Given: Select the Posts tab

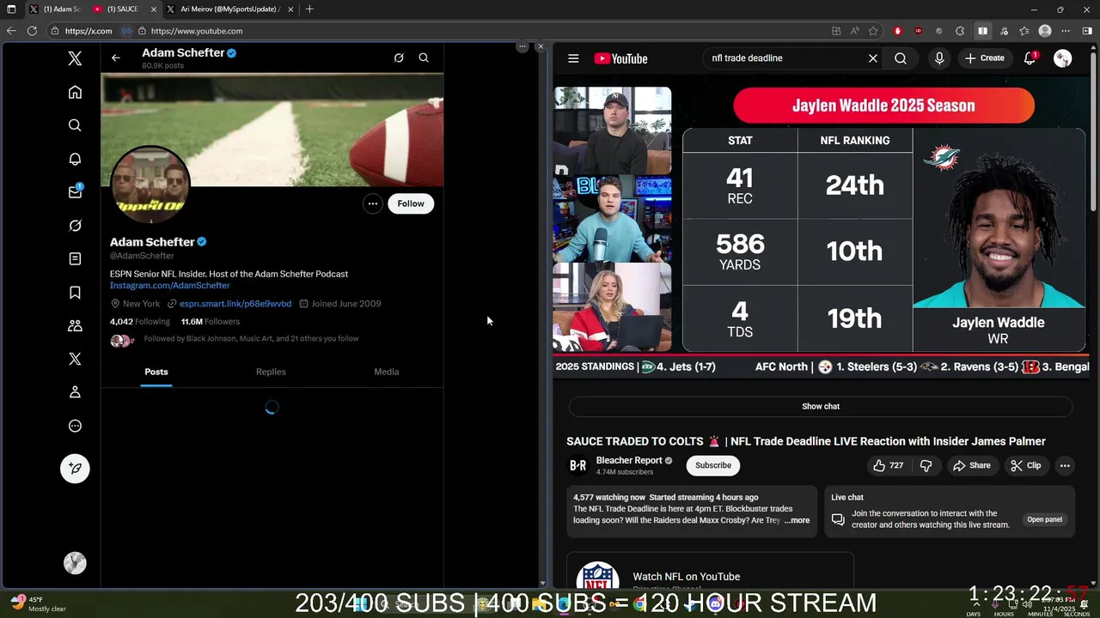Looking at the screenshot, I should click(156, 372).
